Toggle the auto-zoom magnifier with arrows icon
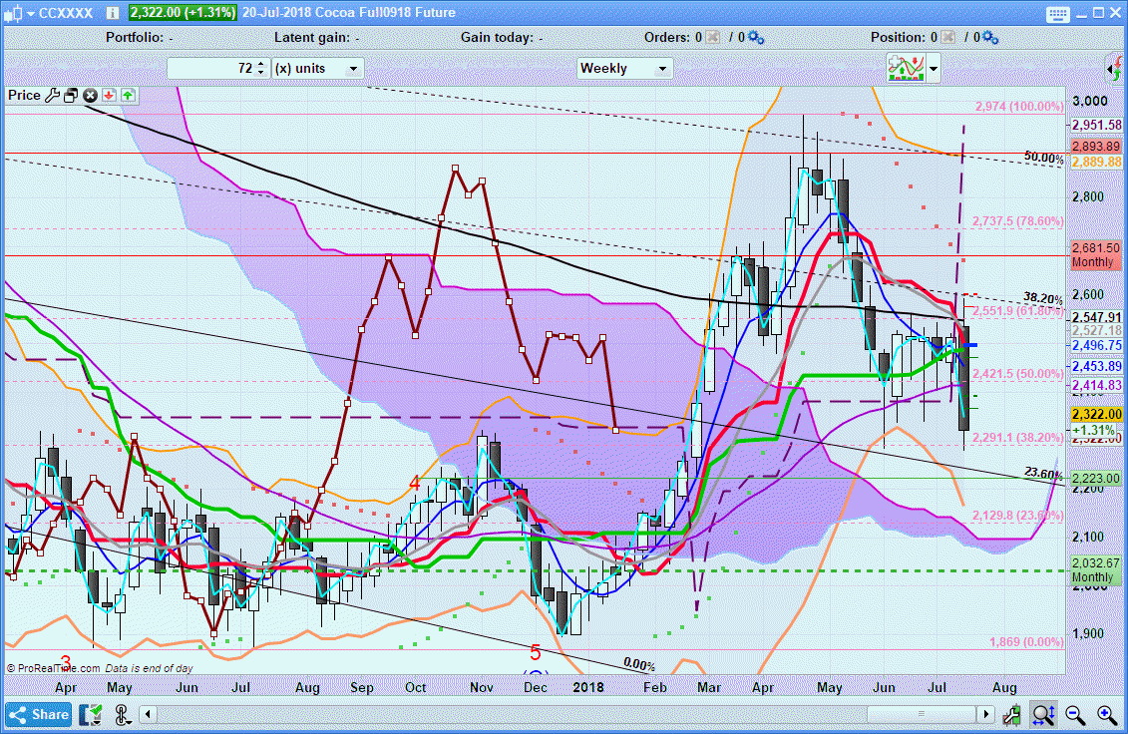Viewport: 1128px width, 734px height. click(x=1044, y=715)
